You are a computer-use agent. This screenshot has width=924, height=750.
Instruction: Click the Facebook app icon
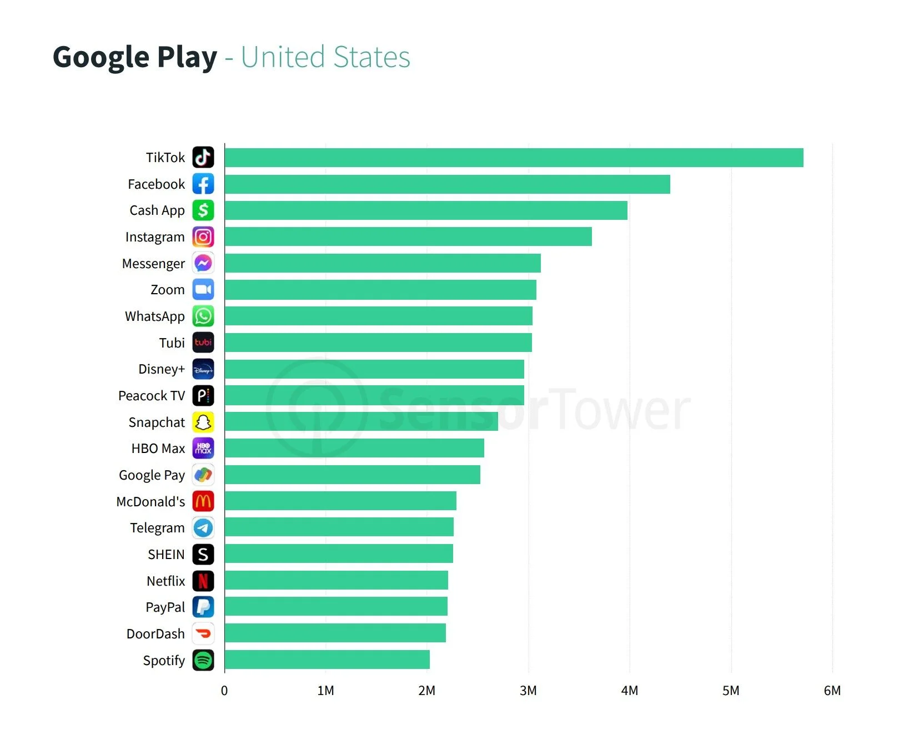click(x=203, y=184)
